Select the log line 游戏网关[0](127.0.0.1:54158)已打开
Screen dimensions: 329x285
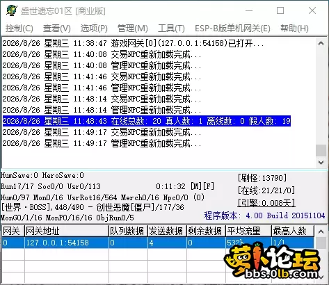[133, 43]
